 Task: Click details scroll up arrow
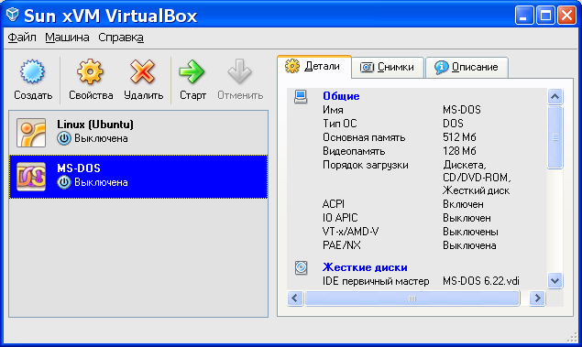click(x=555, y=97)
